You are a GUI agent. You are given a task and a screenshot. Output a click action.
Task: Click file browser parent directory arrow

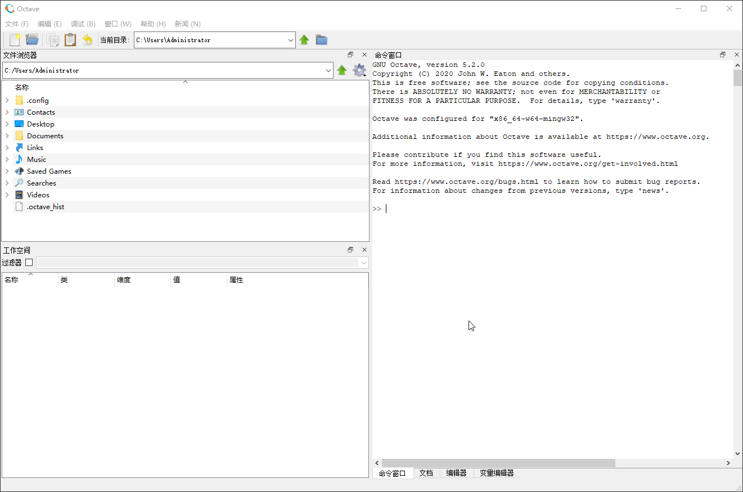[341, 70]
